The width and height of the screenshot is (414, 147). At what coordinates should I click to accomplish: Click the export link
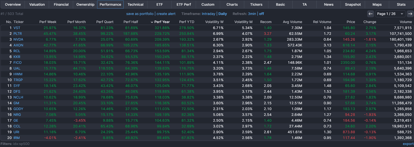click(408, 144)
